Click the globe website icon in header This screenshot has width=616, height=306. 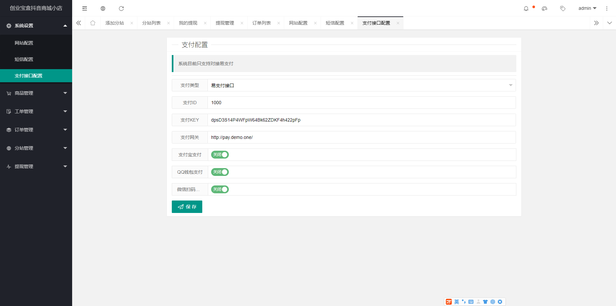pyautogui.click(x=103, y=9)
